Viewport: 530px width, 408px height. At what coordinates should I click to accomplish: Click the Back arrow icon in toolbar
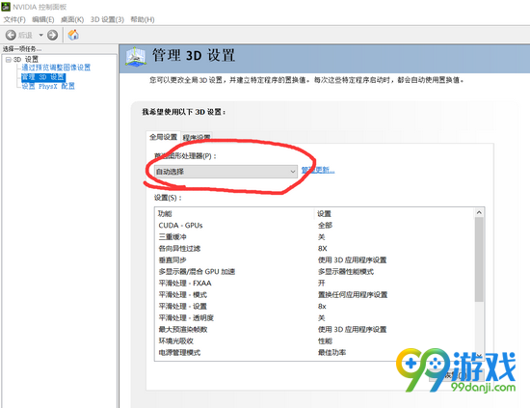point(11,35)
